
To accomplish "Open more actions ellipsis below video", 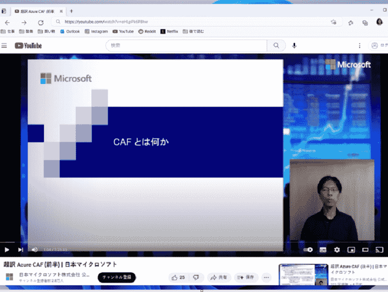I will coord(266,277).
